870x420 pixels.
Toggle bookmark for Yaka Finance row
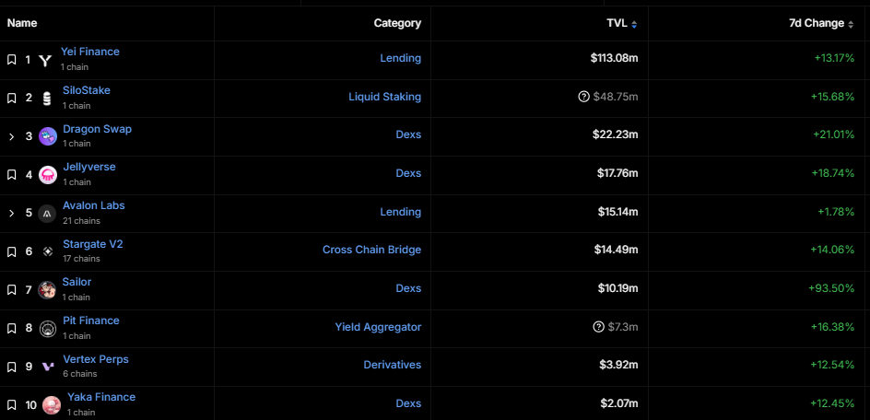[x=12, y=405]
